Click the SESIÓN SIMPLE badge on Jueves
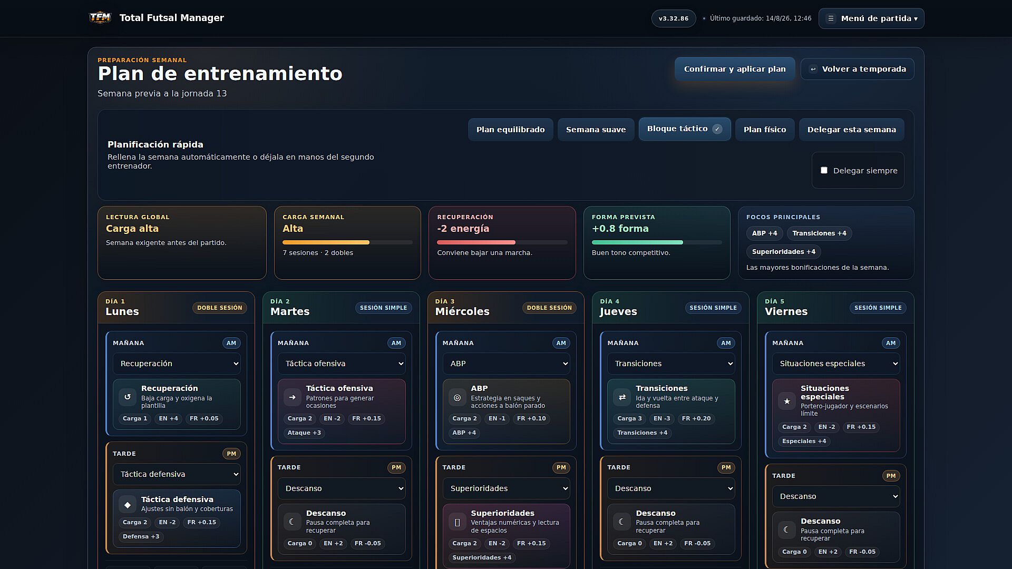 pyautogui.click(x=713, y=308)
